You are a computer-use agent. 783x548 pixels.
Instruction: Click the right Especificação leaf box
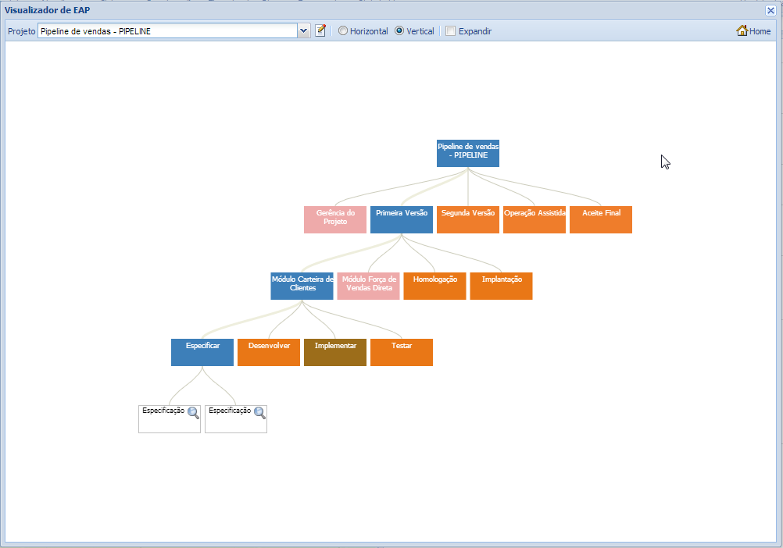(x=236, y=419)
